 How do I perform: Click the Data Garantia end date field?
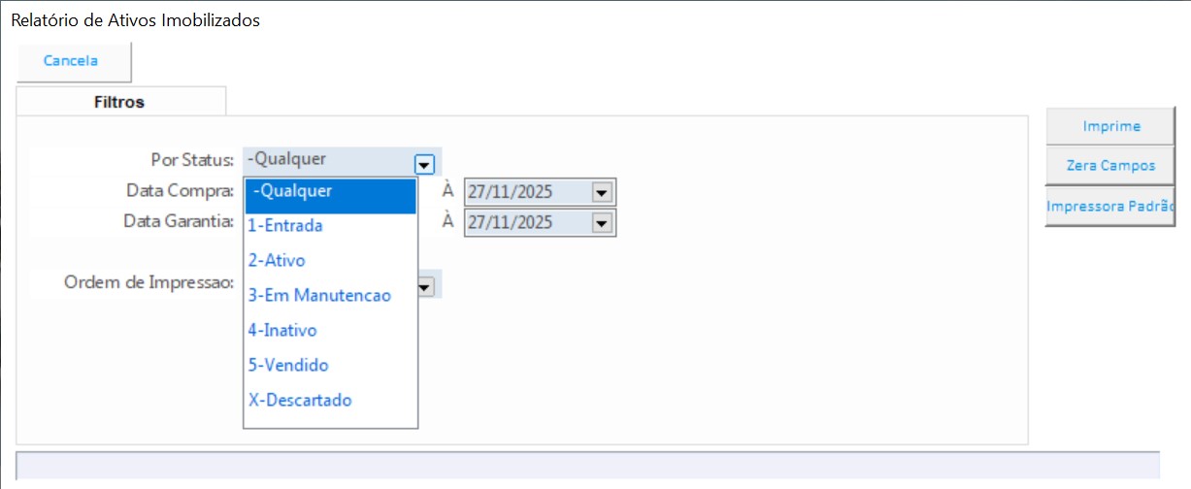pyautogui.click(x=526, y=223)
